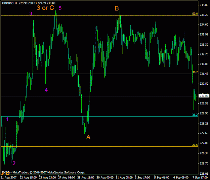Click the yellow Fibonacci "38.2" level label
The height and width of the screenshot is (180, 210).
195,72
